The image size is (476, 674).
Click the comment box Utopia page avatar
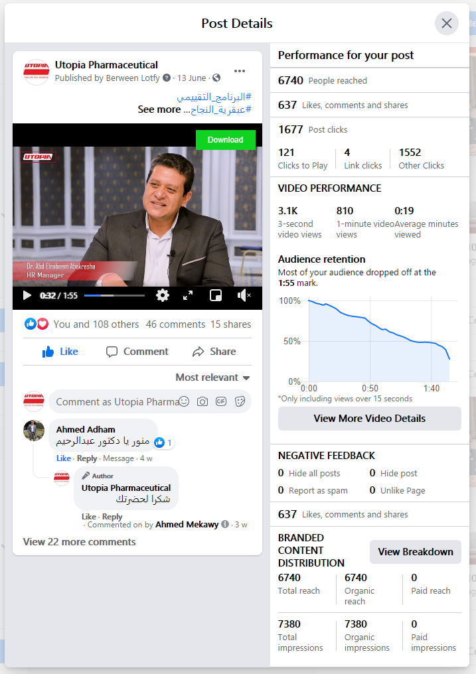[x=34, y=401]
